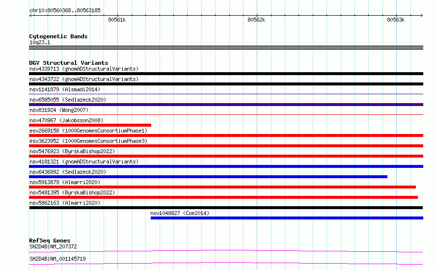Select the blue bar under nsv1048827
Screen dimensions: 437x270
287,218
